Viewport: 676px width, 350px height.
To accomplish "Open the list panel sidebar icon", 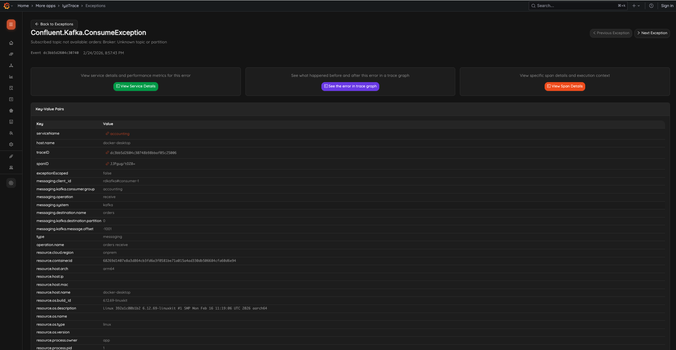I will (11, 99).
